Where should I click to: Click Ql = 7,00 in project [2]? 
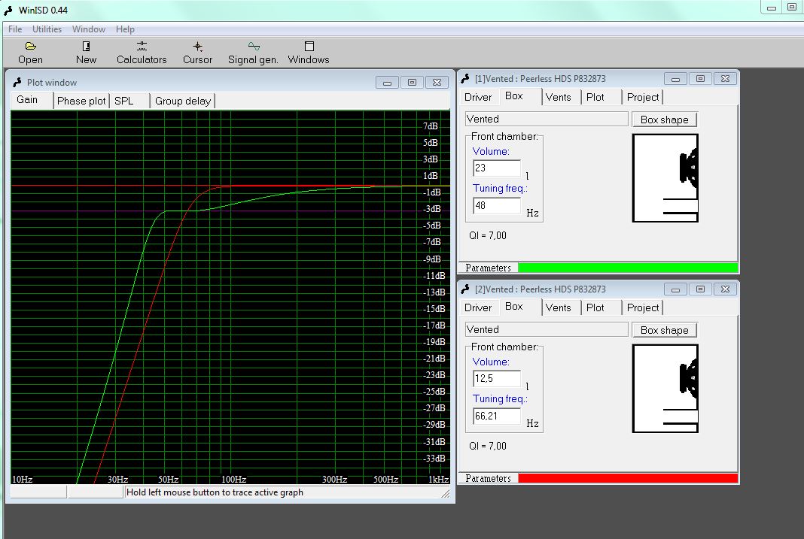coord(488,446)
